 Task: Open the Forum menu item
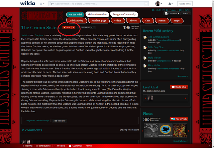[162, 21]
